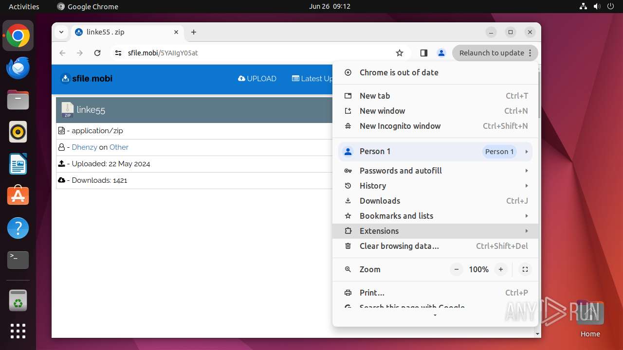Click the Google Chrome app menu in top bar
The width and height of the screenshot is (623, 350).
[x=88, y=6]
